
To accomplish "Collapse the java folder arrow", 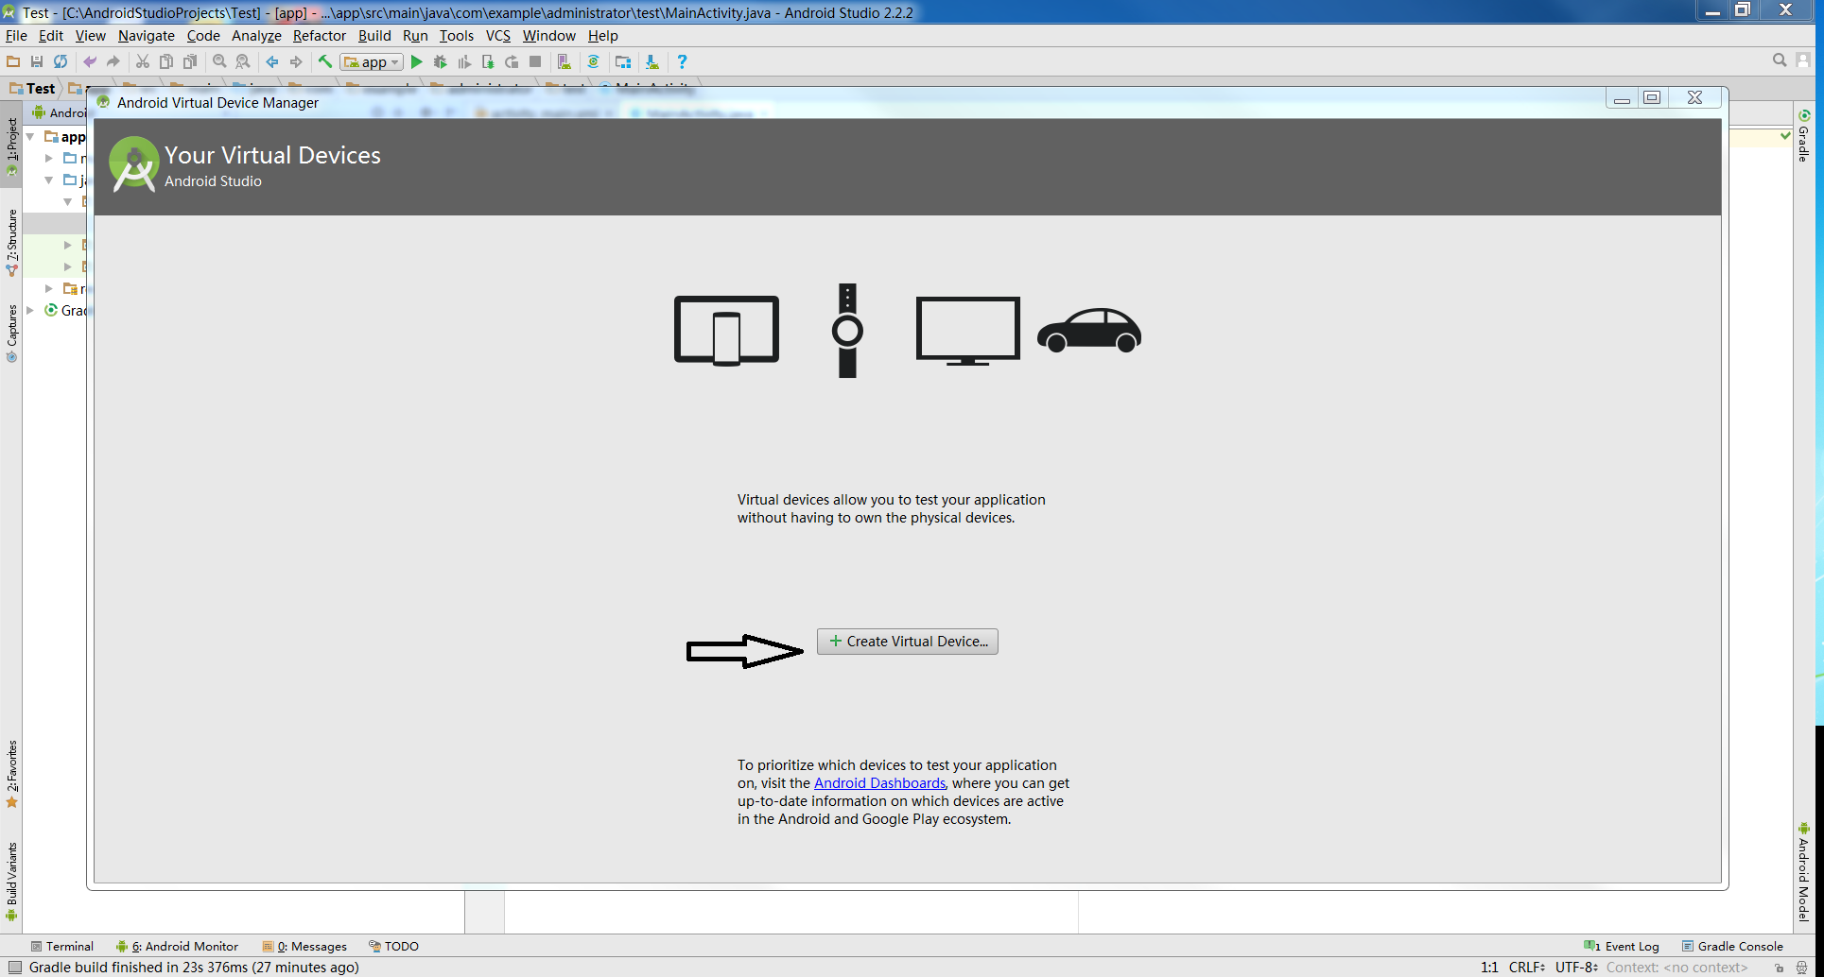I will tap(49, 180).
